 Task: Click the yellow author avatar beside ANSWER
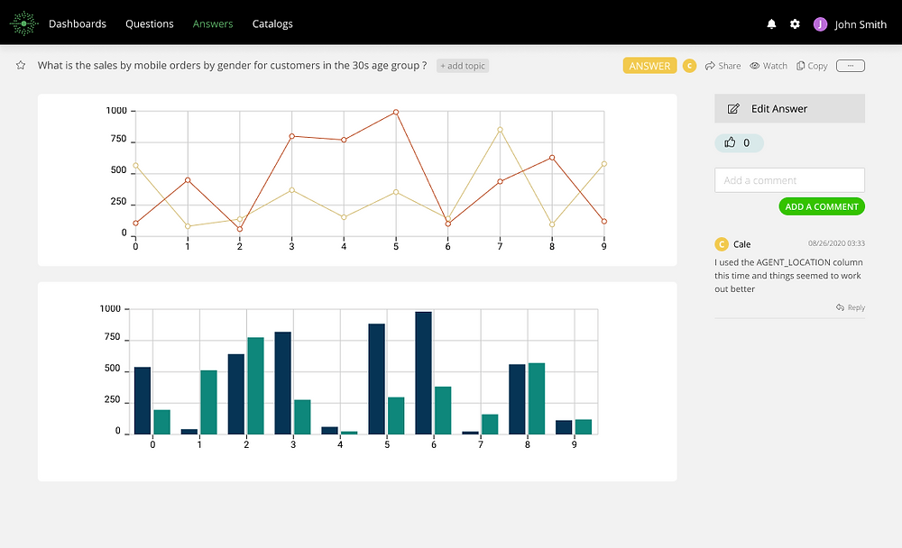689,66
